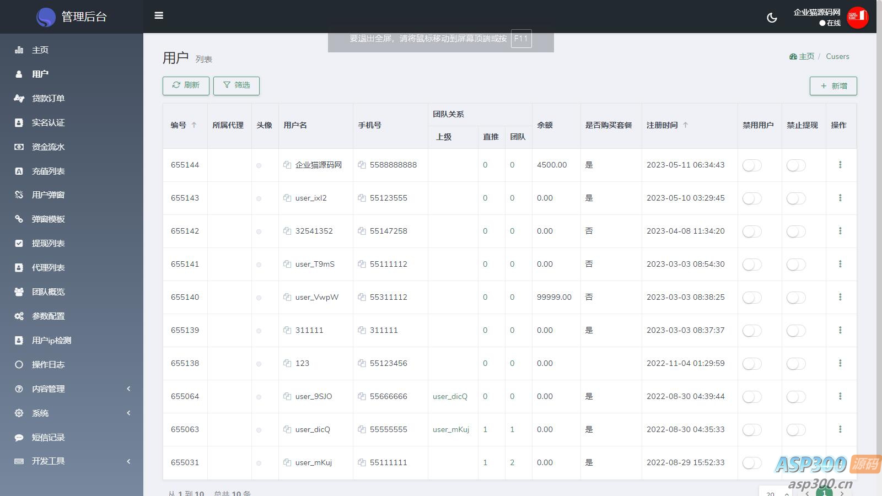Image resolution: width=882 pixels, height=496 pixels.
Task: Enable 禁止提现 switch for user 655143
Action: 796,198
